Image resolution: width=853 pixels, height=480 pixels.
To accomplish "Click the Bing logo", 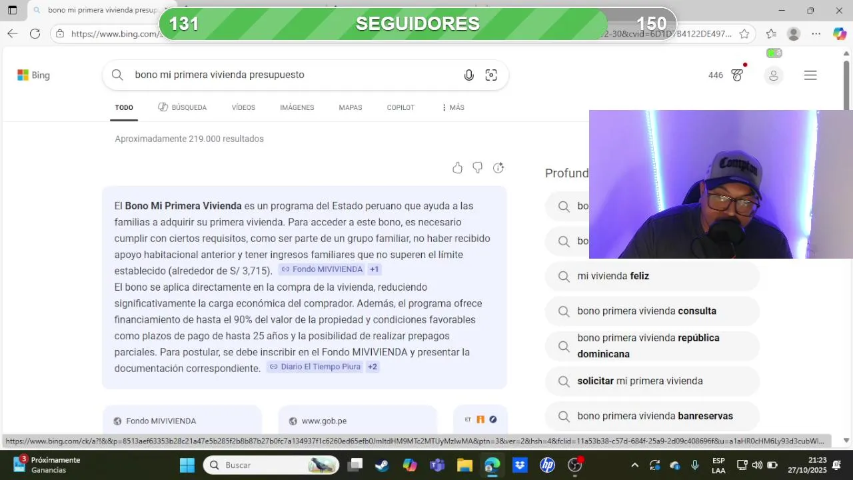I will pos(33,75).
